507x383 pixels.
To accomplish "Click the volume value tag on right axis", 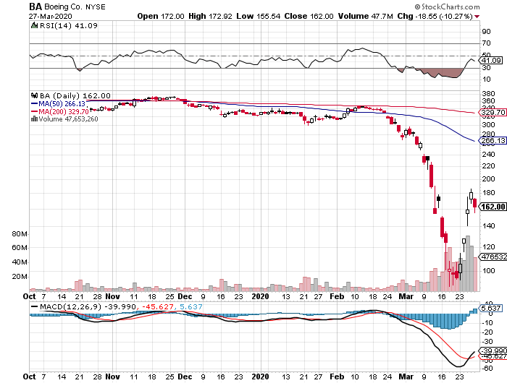I will coord(493,257).
